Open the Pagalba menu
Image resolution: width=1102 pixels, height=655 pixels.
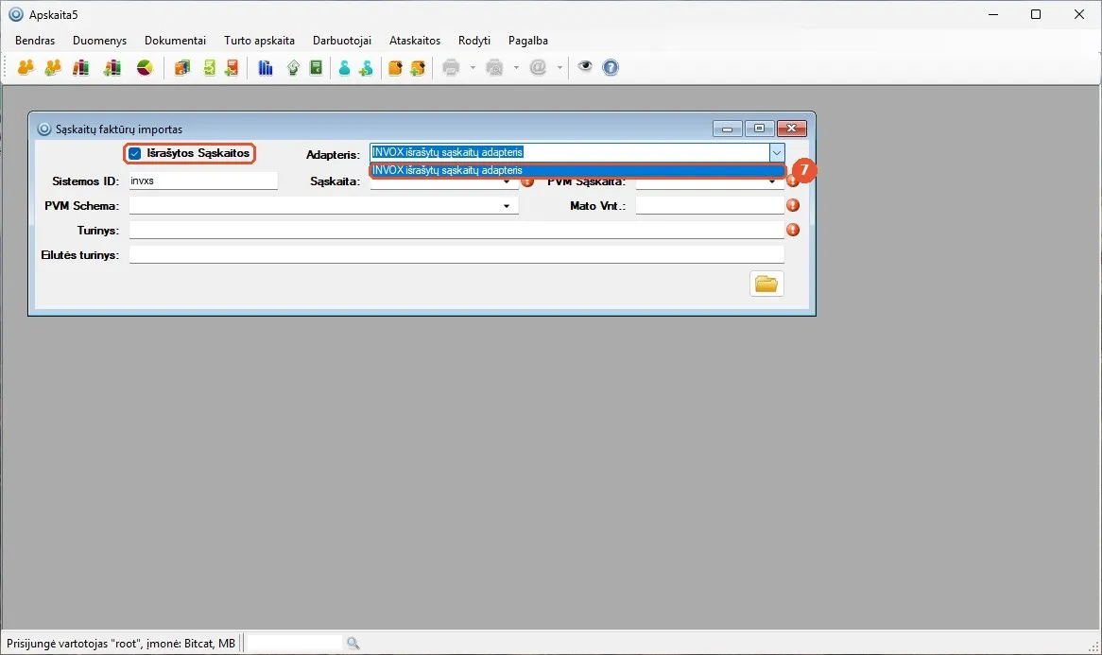pos(527,41)
